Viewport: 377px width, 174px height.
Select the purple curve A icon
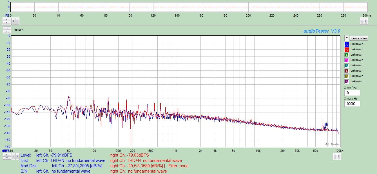[347, 82]
